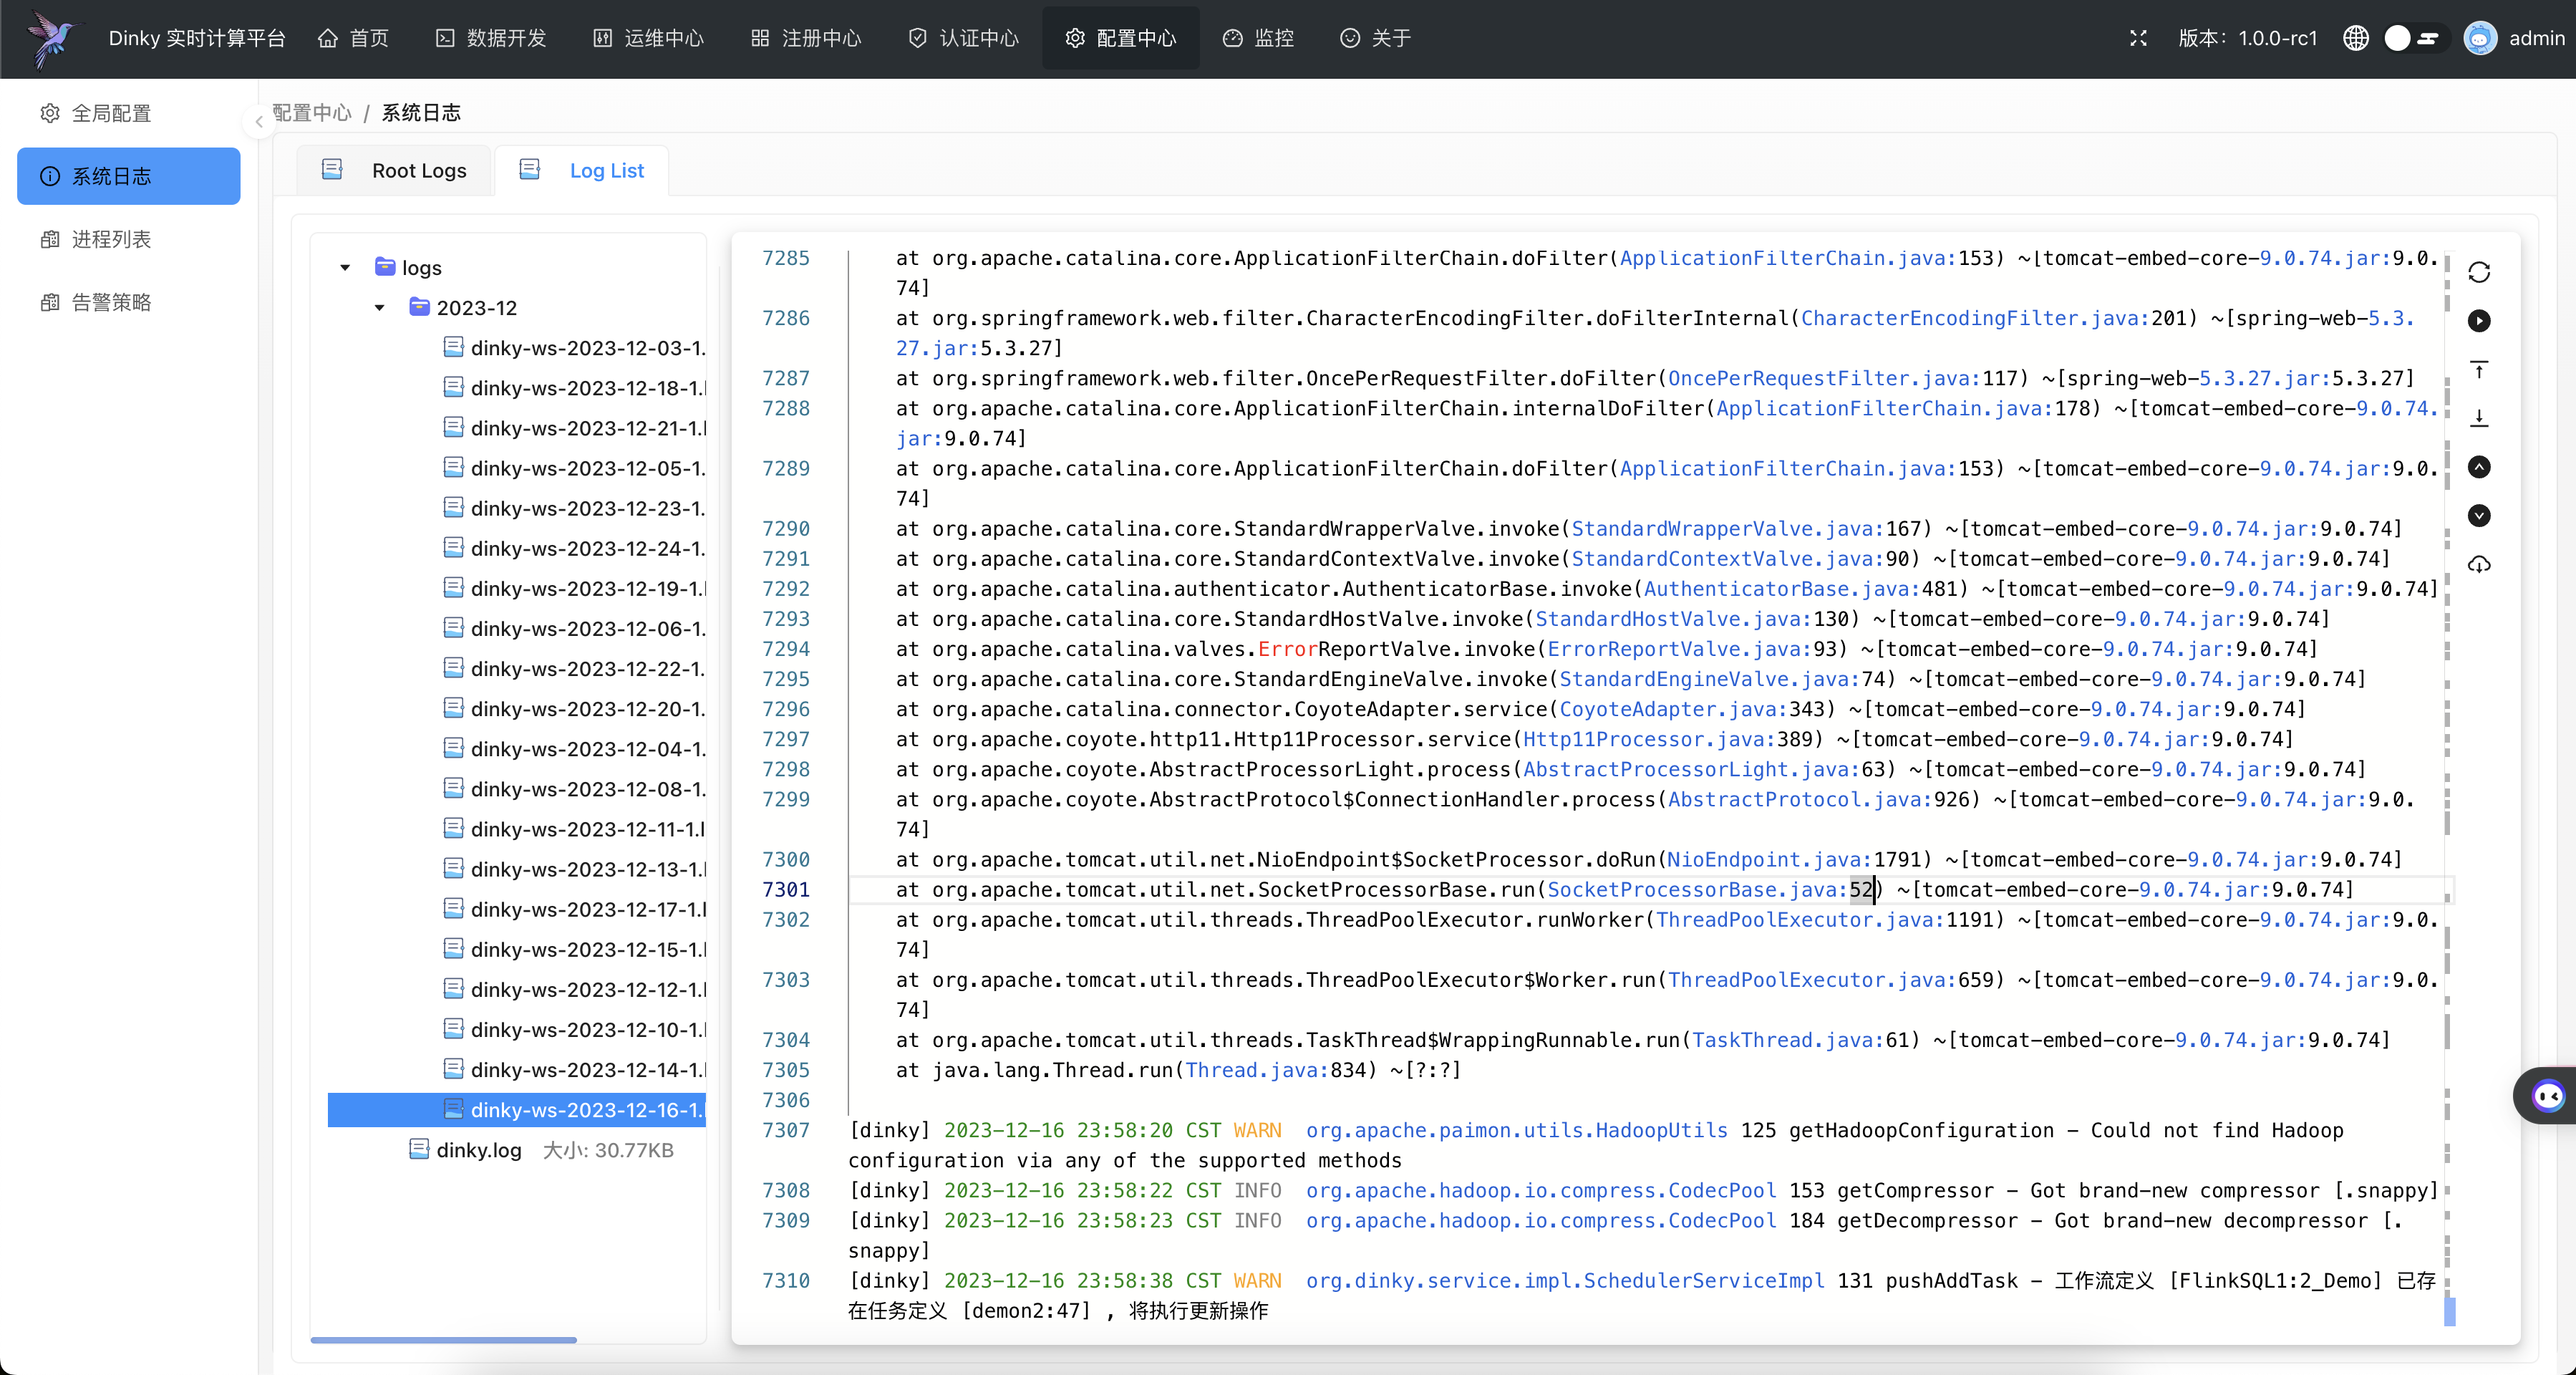
Task: Refresh the log viewer content
Action: [2479, 272]
